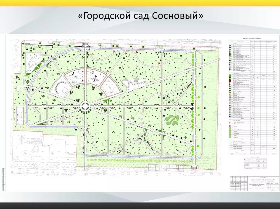The width and height of the screenshot is (280, 209).
Task: Click the dark footer bar at the slide bottom
Action: (x=140, y=205)
